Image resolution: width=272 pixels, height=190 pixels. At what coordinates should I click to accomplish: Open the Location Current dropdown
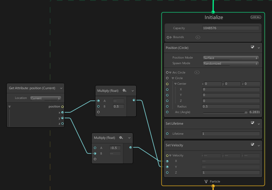coord(45,98)
